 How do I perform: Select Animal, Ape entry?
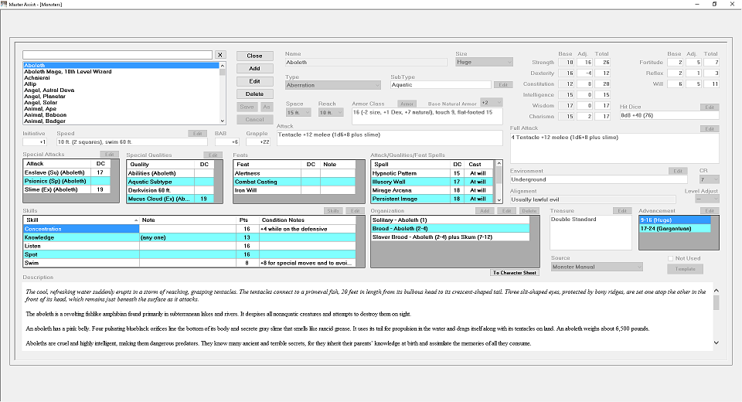click(x=121, y=108)
